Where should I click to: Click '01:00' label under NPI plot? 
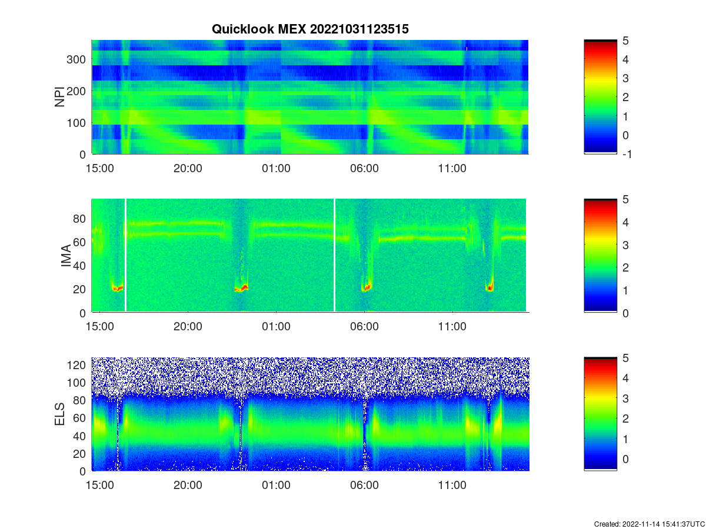click(276, 168)
